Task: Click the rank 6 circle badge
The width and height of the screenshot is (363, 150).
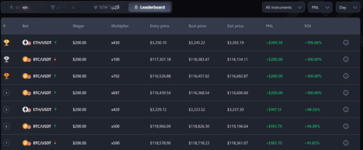Action: 6,126
